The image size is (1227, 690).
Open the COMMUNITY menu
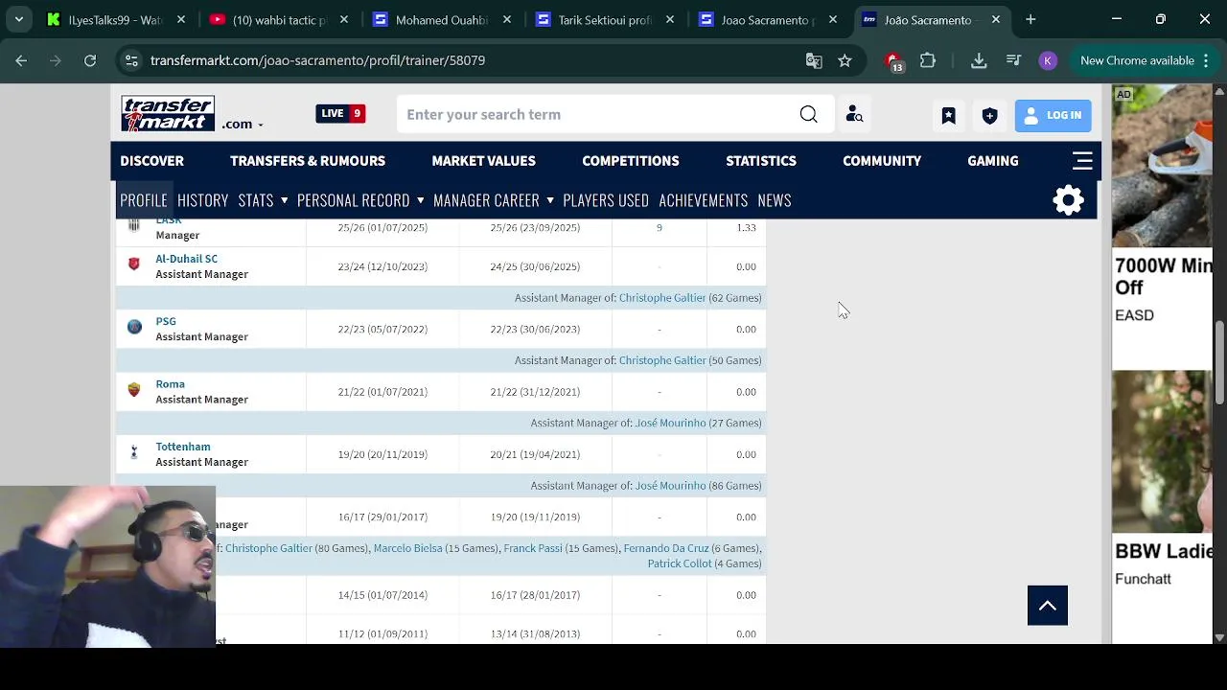(882, 161)
